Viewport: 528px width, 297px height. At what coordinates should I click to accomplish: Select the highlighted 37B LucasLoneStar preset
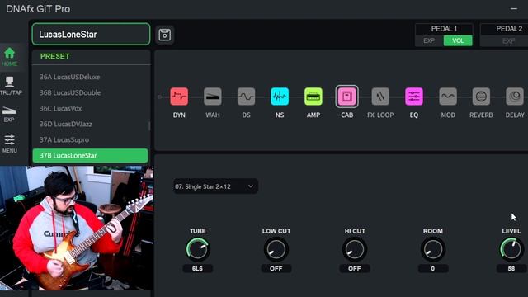click(x=90, y=156)
